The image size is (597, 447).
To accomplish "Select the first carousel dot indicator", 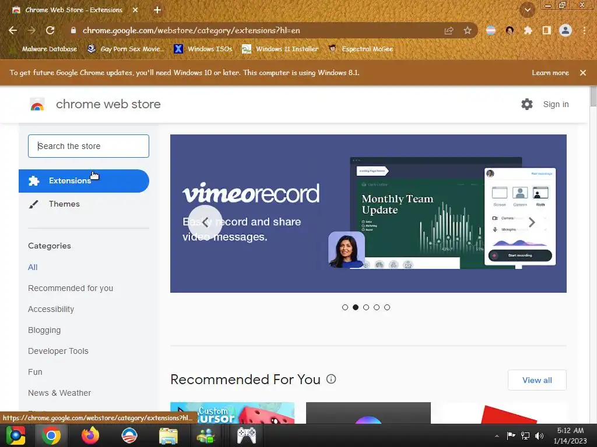I will (x=345, y=307).
